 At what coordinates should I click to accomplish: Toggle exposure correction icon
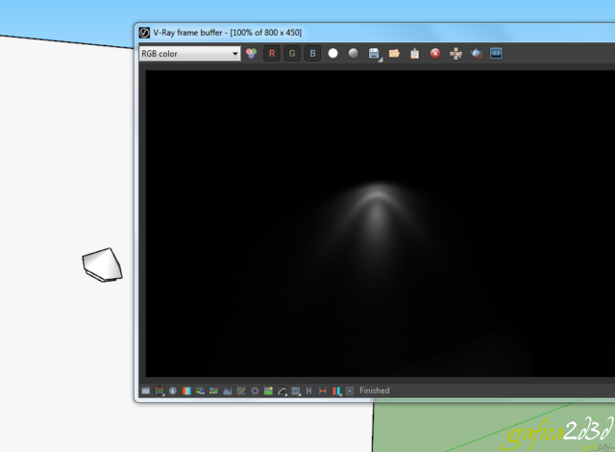coord(255,390)
